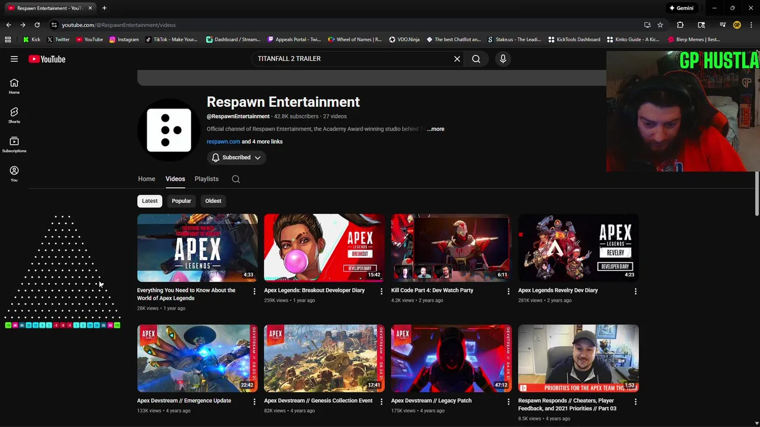Open 'Apex Devstream // Legacy Patch' title

point(431,401)
